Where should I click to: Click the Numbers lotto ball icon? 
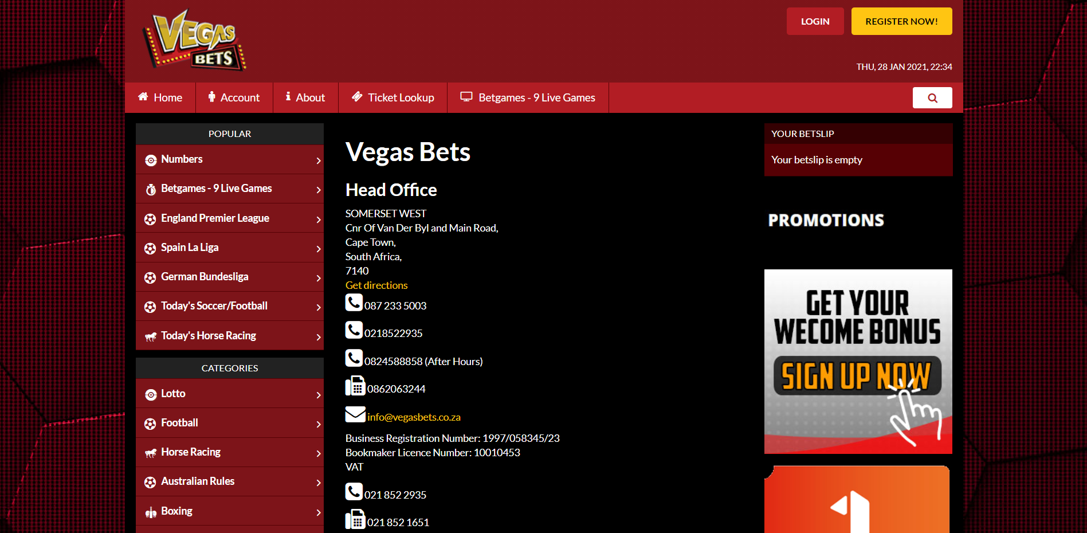coord(151,160)
